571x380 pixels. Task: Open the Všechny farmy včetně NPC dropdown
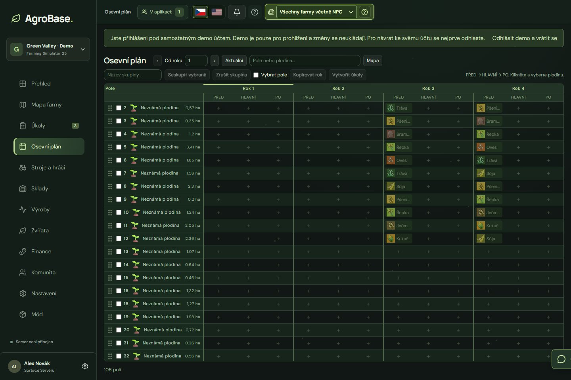click(316, 12)
